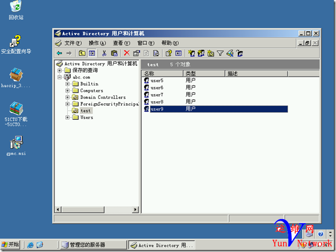Select abc.com domain in tree
336x252 pixels.
tap(81, 77)
